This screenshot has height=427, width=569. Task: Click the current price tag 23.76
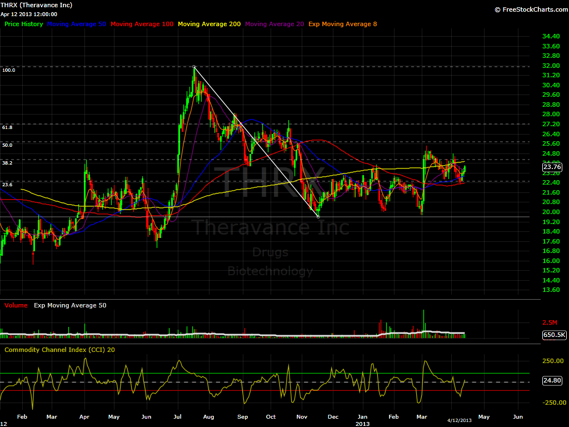554,166
